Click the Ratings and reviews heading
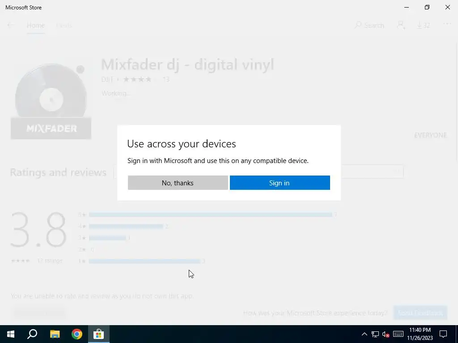The image size is (458, 343). coord(58,172)
